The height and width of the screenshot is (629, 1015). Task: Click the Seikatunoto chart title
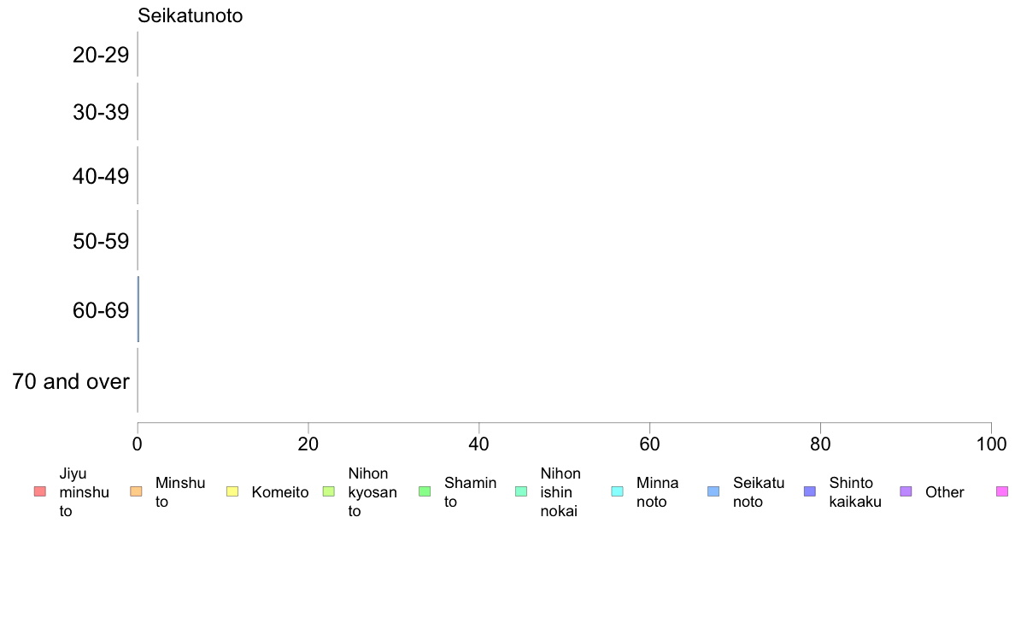pos(191,15)
